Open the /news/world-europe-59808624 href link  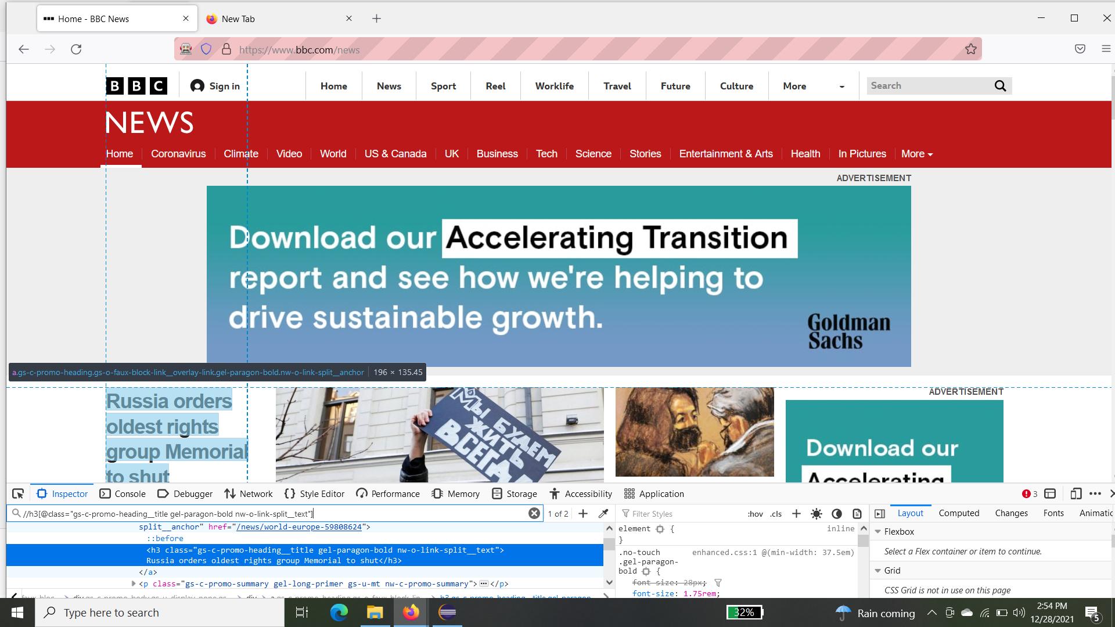(299, 527)
